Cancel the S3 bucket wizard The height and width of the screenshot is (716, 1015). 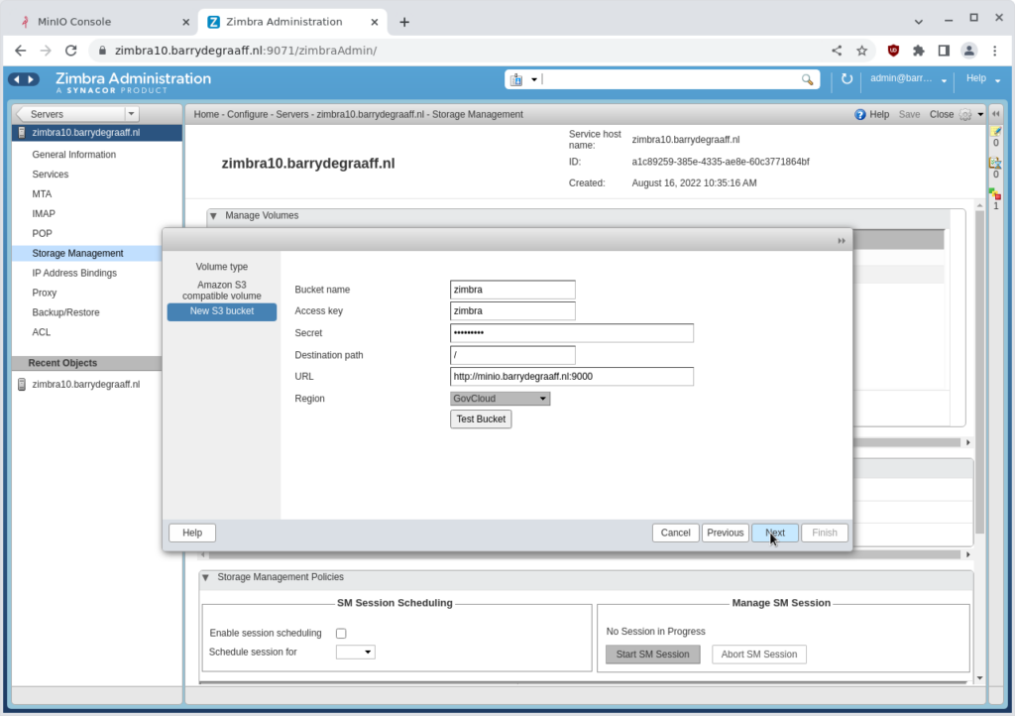tap(675, 533)
